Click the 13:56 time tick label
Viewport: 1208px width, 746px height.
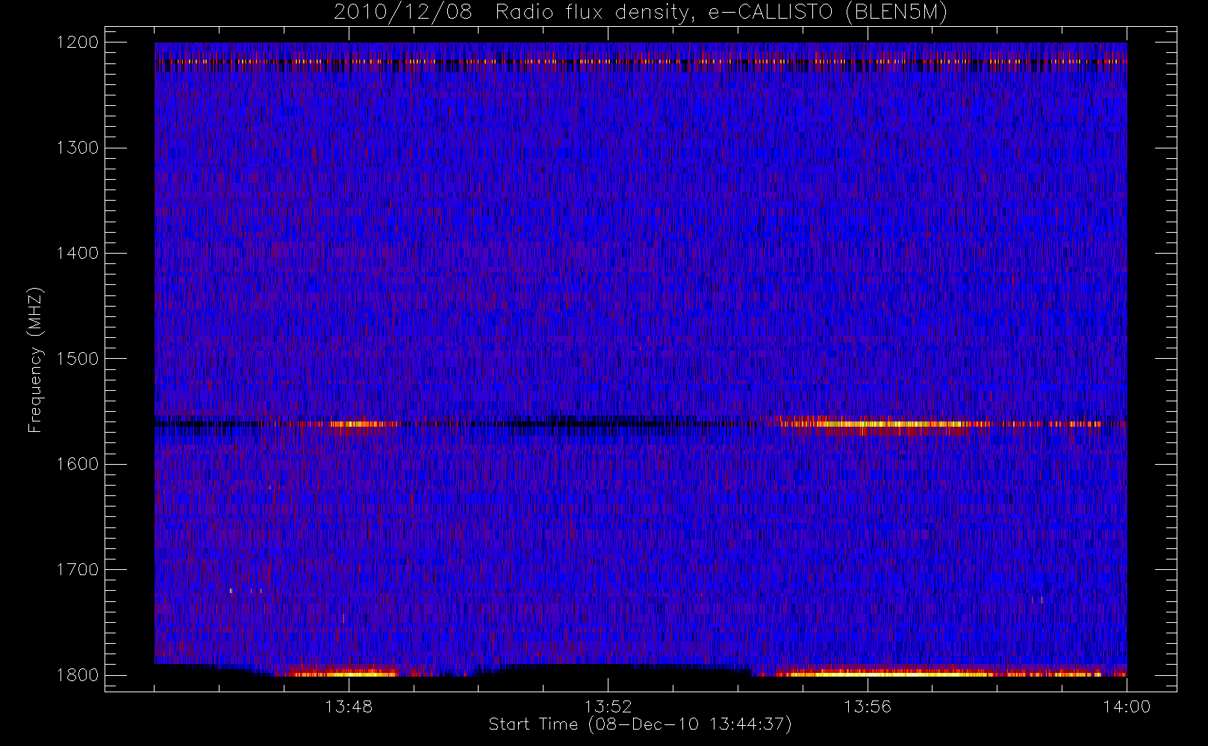click(x=868, y=706)
